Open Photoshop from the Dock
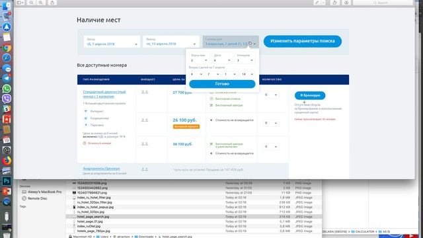Screen dimensions: 423x238 tap(7, 180)
